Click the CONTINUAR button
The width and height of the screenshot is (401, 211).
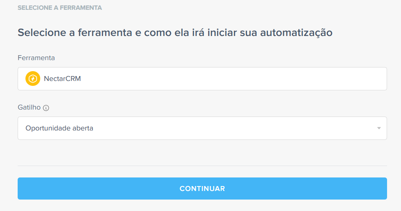202,189
